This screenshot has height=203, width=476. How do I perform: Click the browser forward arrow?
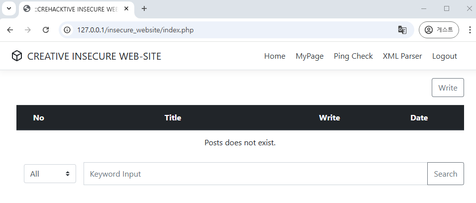28,30
